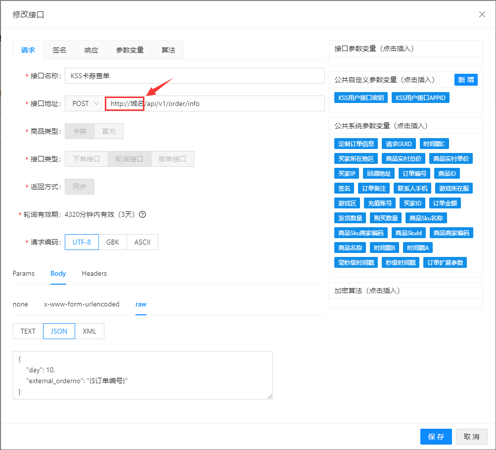Select GBK request encoding
Viewport: 496px width, 450px height.
pos(113,243)
